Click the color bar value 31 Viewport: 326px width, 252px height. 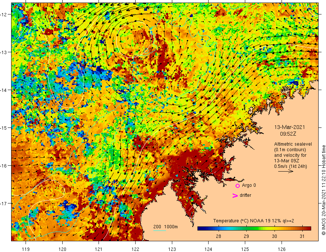[x=302, y=236]
